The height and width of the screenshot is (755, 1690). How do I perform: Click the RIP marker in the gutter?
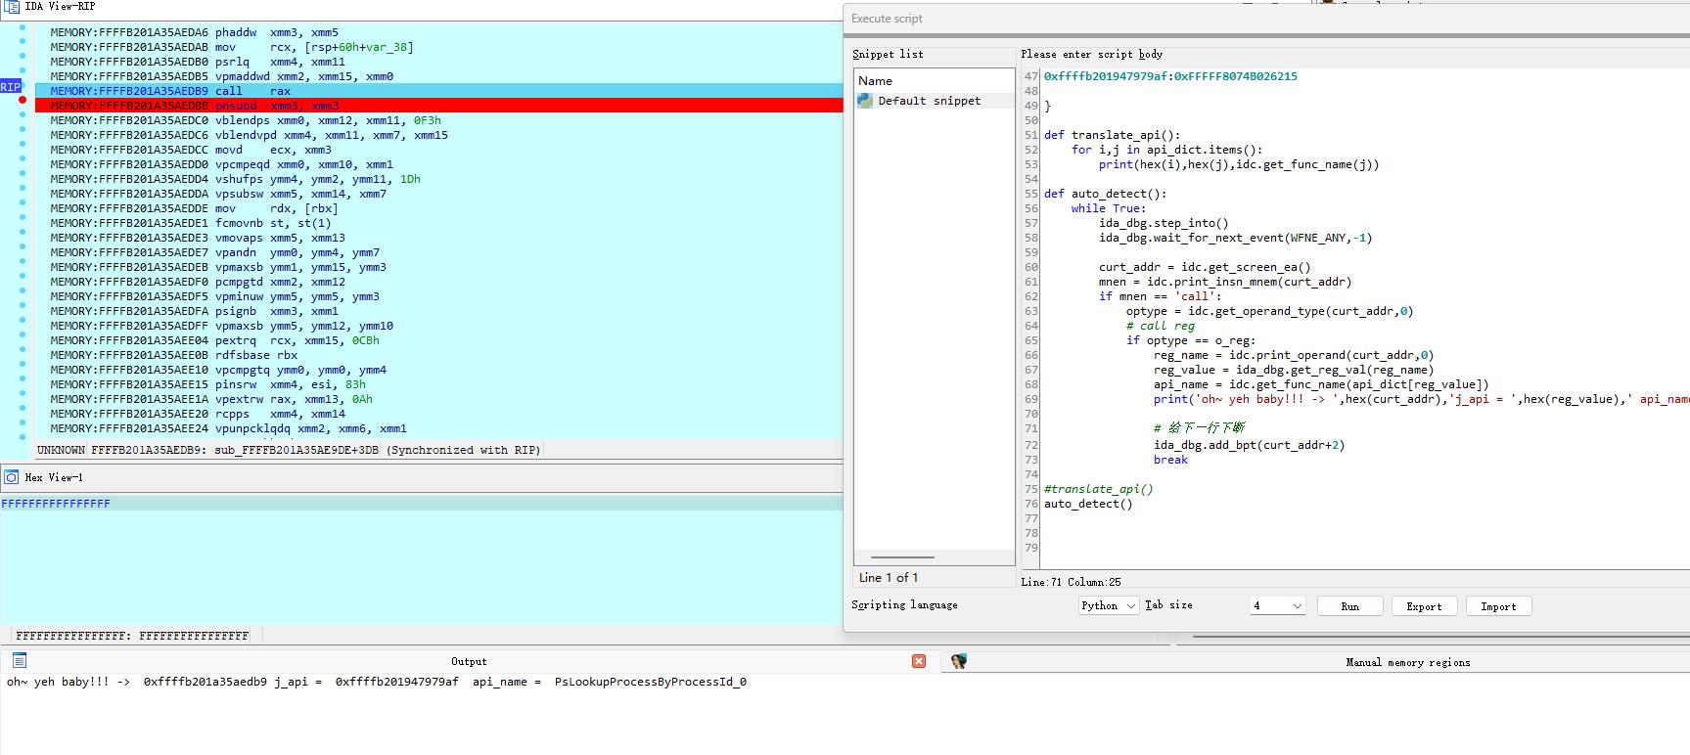(11, 87)
